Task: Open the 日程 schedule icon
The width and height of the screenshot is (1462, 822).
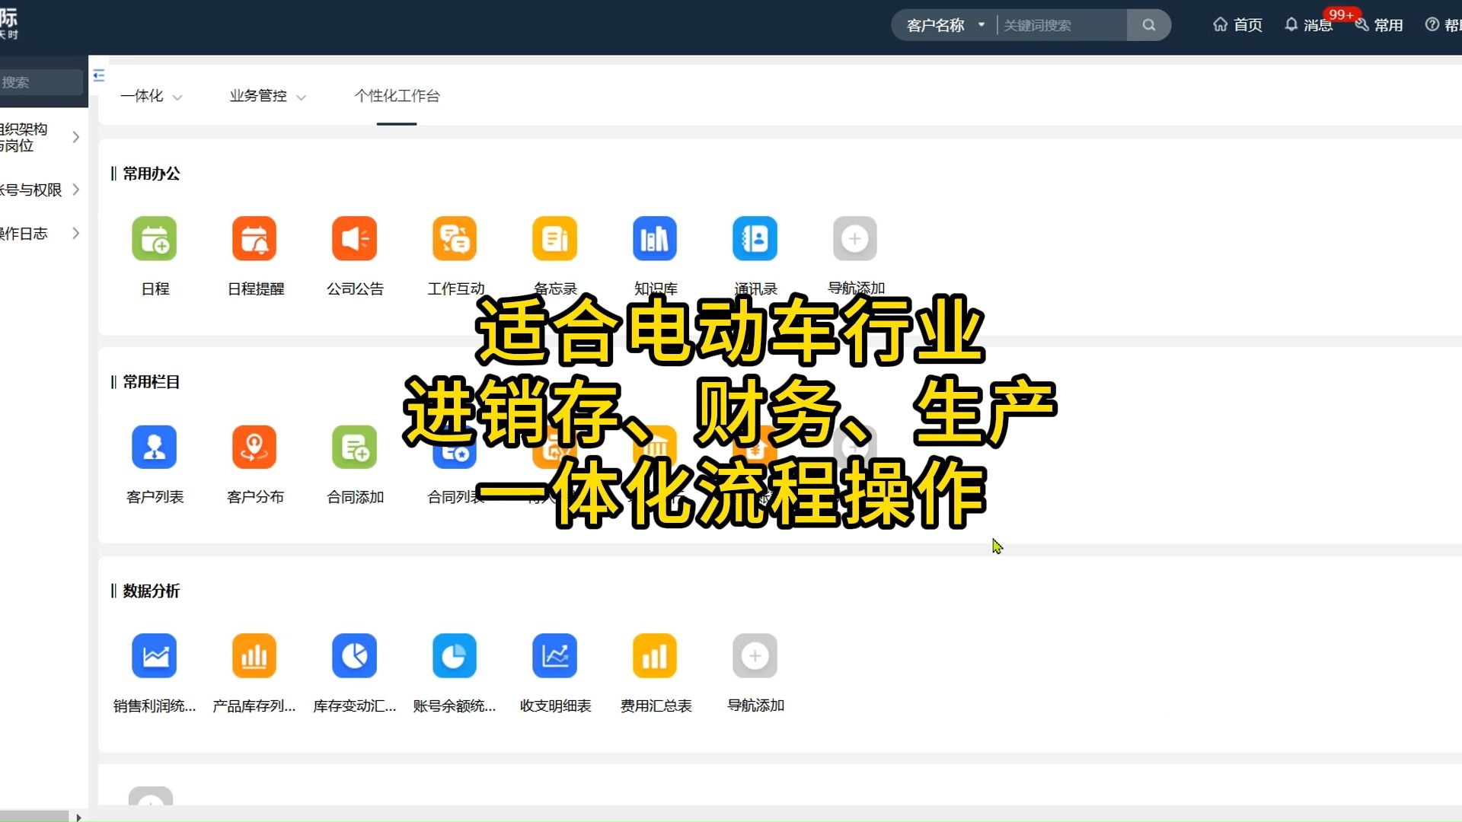Action: [155, 239]
